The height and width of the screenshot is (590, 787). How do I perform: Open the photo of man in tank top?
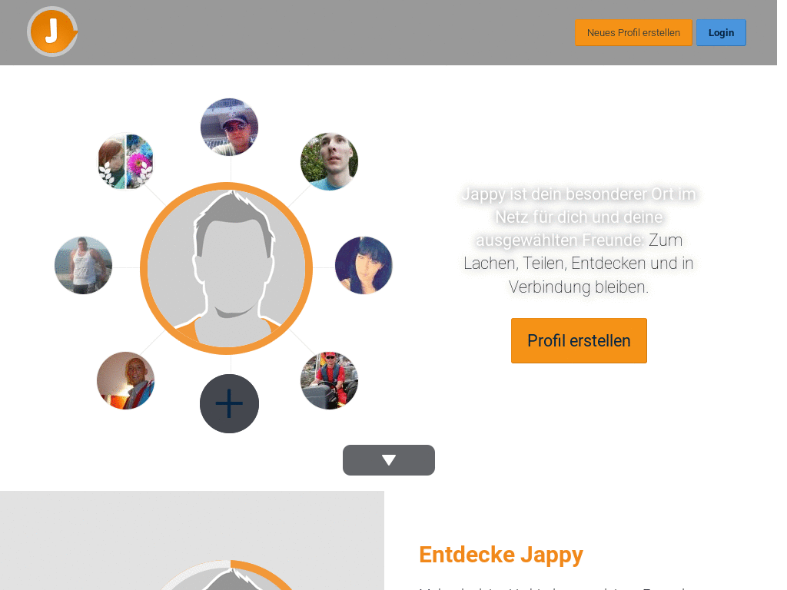83,265
